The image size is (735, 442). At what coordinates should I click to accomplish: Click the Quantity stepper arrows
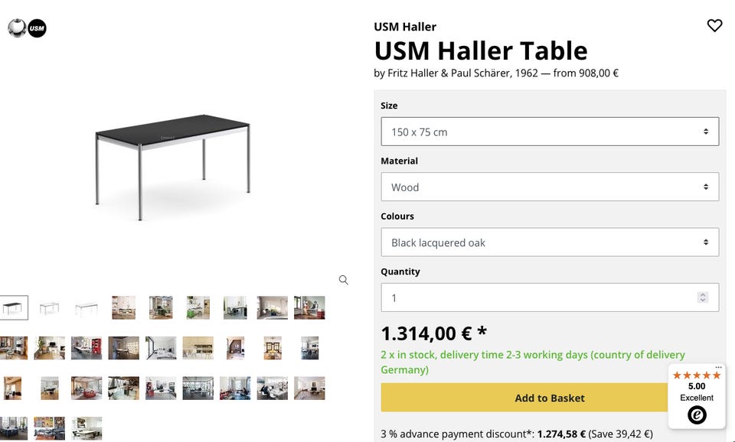coord(703,297)
